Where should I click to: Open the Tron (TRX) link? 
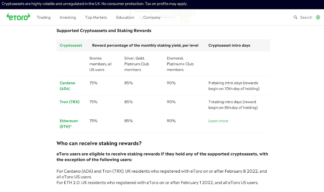pos(70,102)
